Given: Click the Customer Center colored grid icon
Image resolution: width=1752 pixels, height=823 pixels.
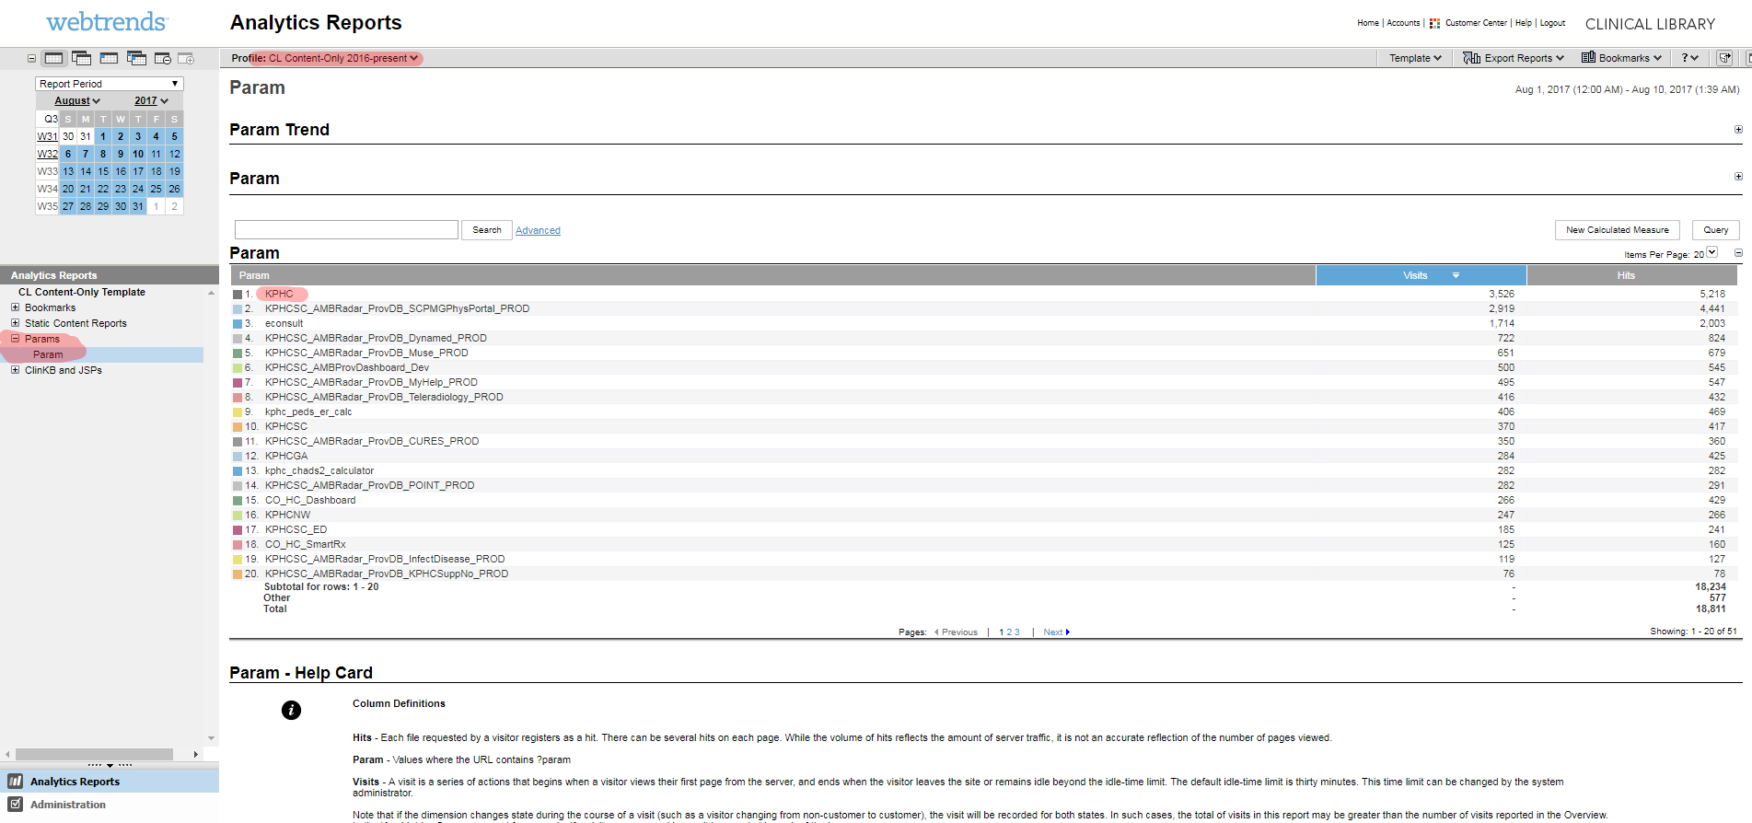Looking at the screenshot, I should point(1434,23).
